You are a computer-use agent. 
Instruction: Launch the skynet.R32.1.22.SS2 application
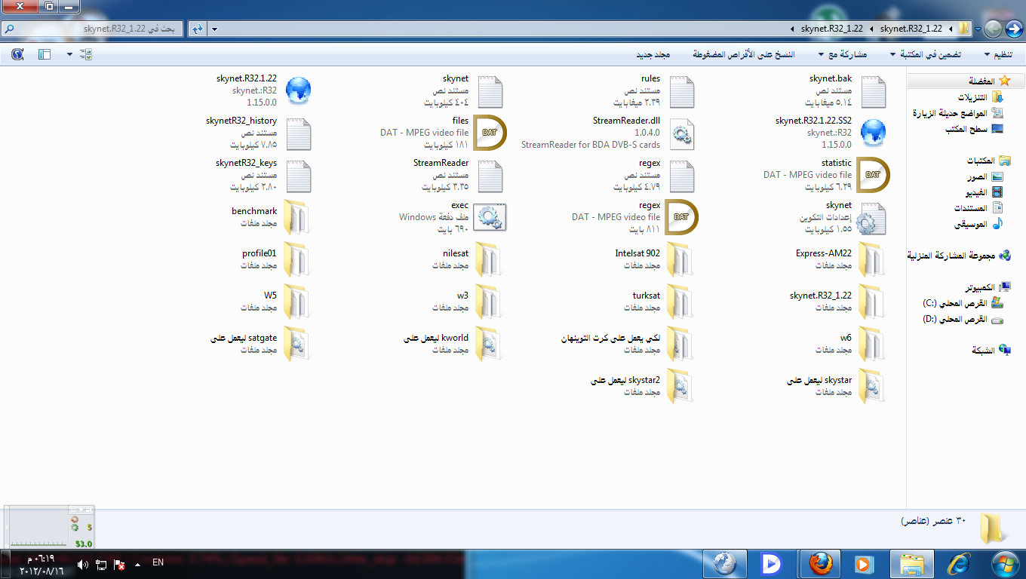click(x=830, y=133)
